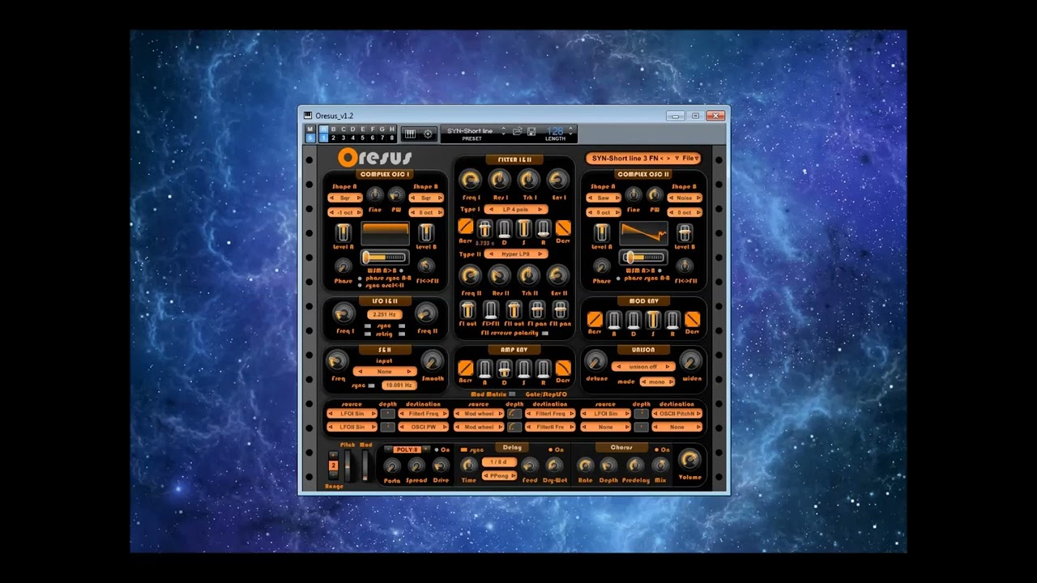This screenshot has width=1037, height=583.
Task: Click the Filter Freq I knob
Action: coord(470,180)
